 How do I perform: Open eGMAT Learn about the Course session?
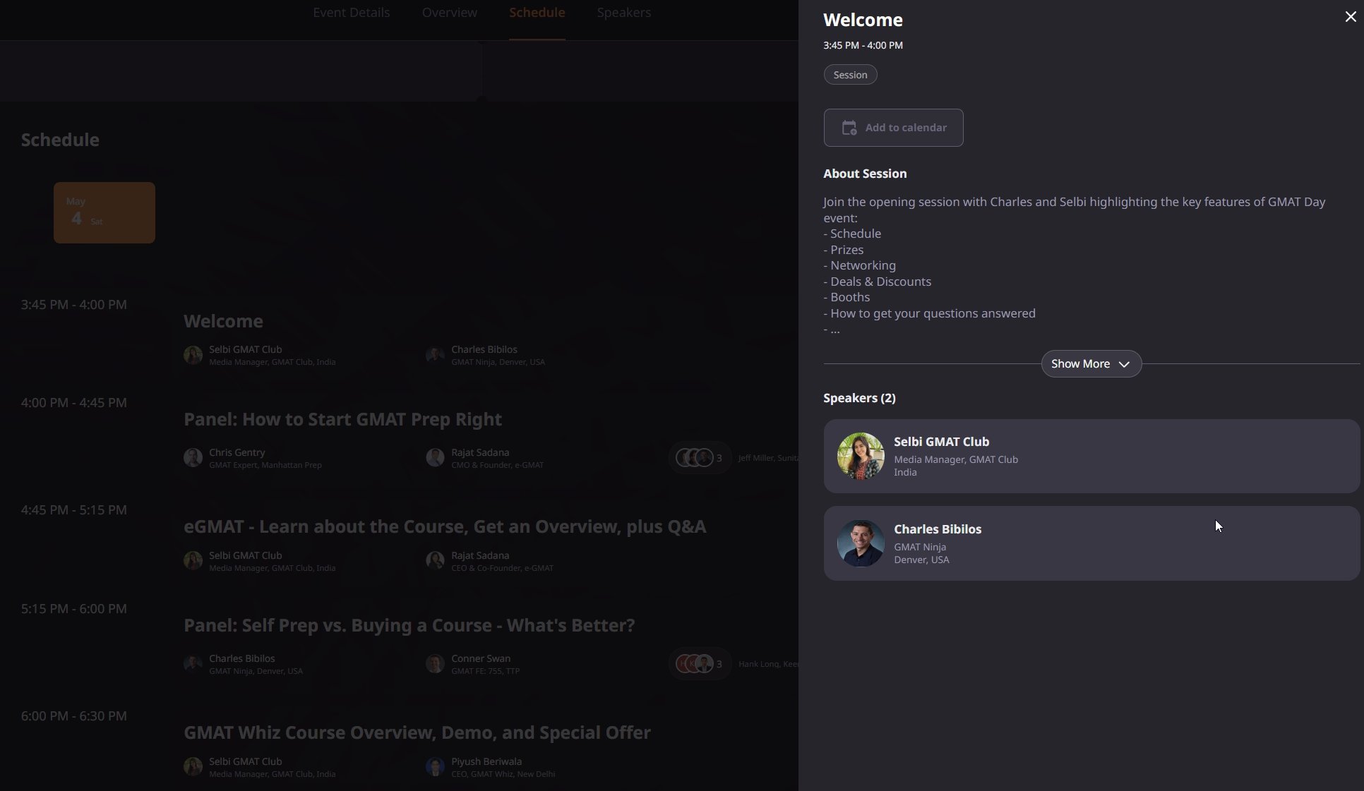pyautogui.click(x=445, y=526)
